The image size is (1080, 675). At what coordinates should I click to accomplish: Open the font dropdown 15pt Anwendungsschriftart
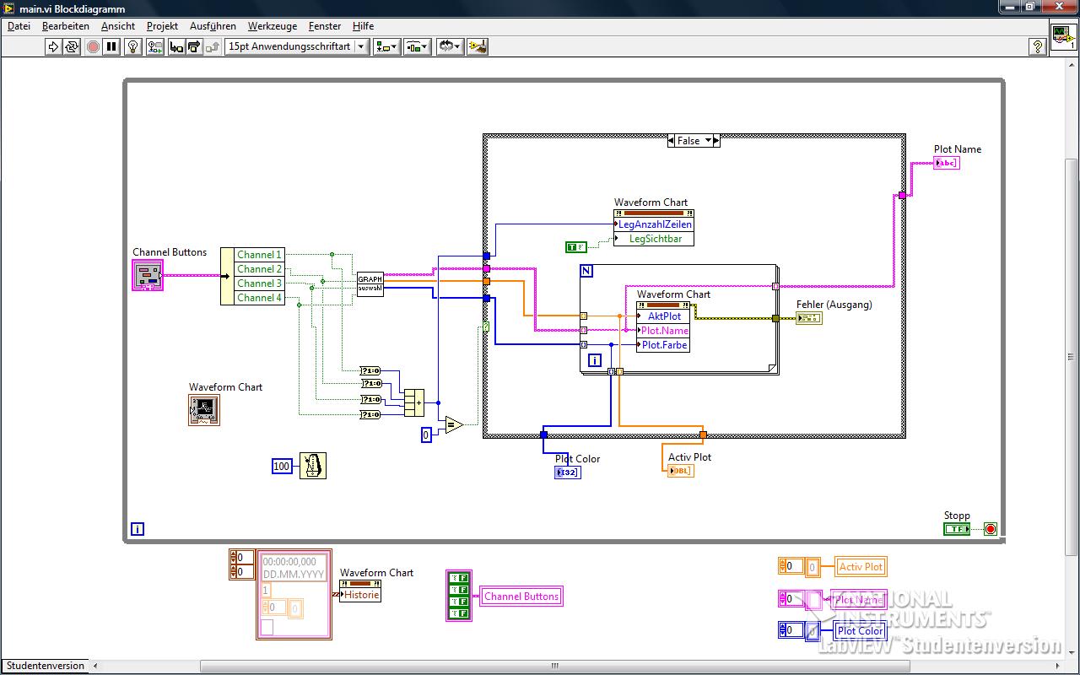(297, 47)
